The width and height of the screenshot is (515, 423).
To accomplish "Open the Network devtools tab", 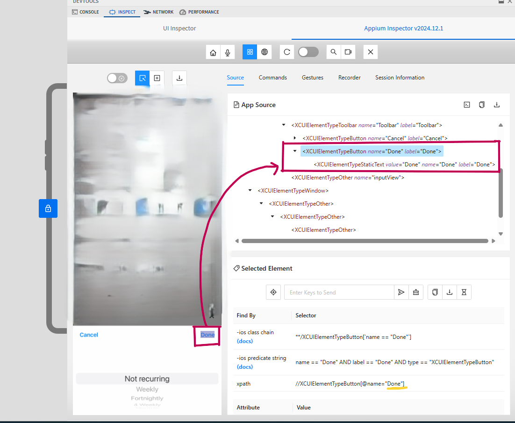I will tap(158, 12).
